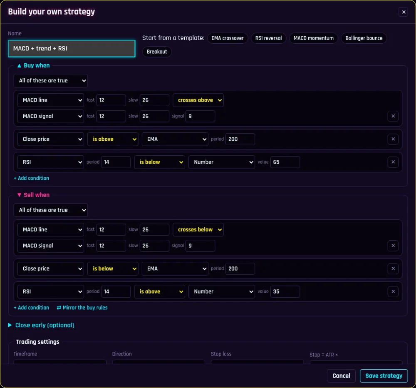Edit Sell MACD signal fast value 12

(x=111, y=246)
